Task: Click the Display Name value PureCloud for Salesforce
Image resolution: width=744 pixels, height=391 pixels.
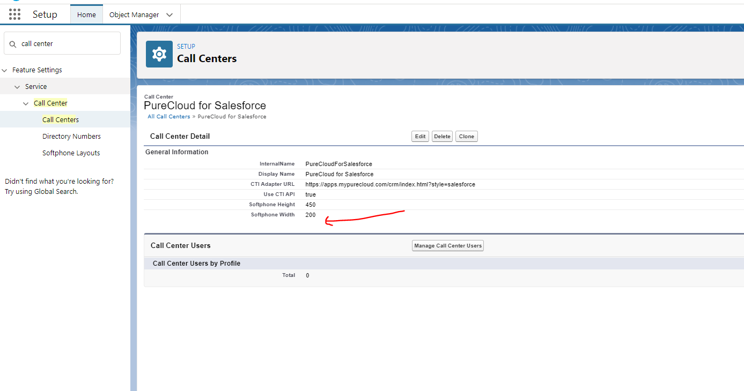Action: tap(340, 174)
